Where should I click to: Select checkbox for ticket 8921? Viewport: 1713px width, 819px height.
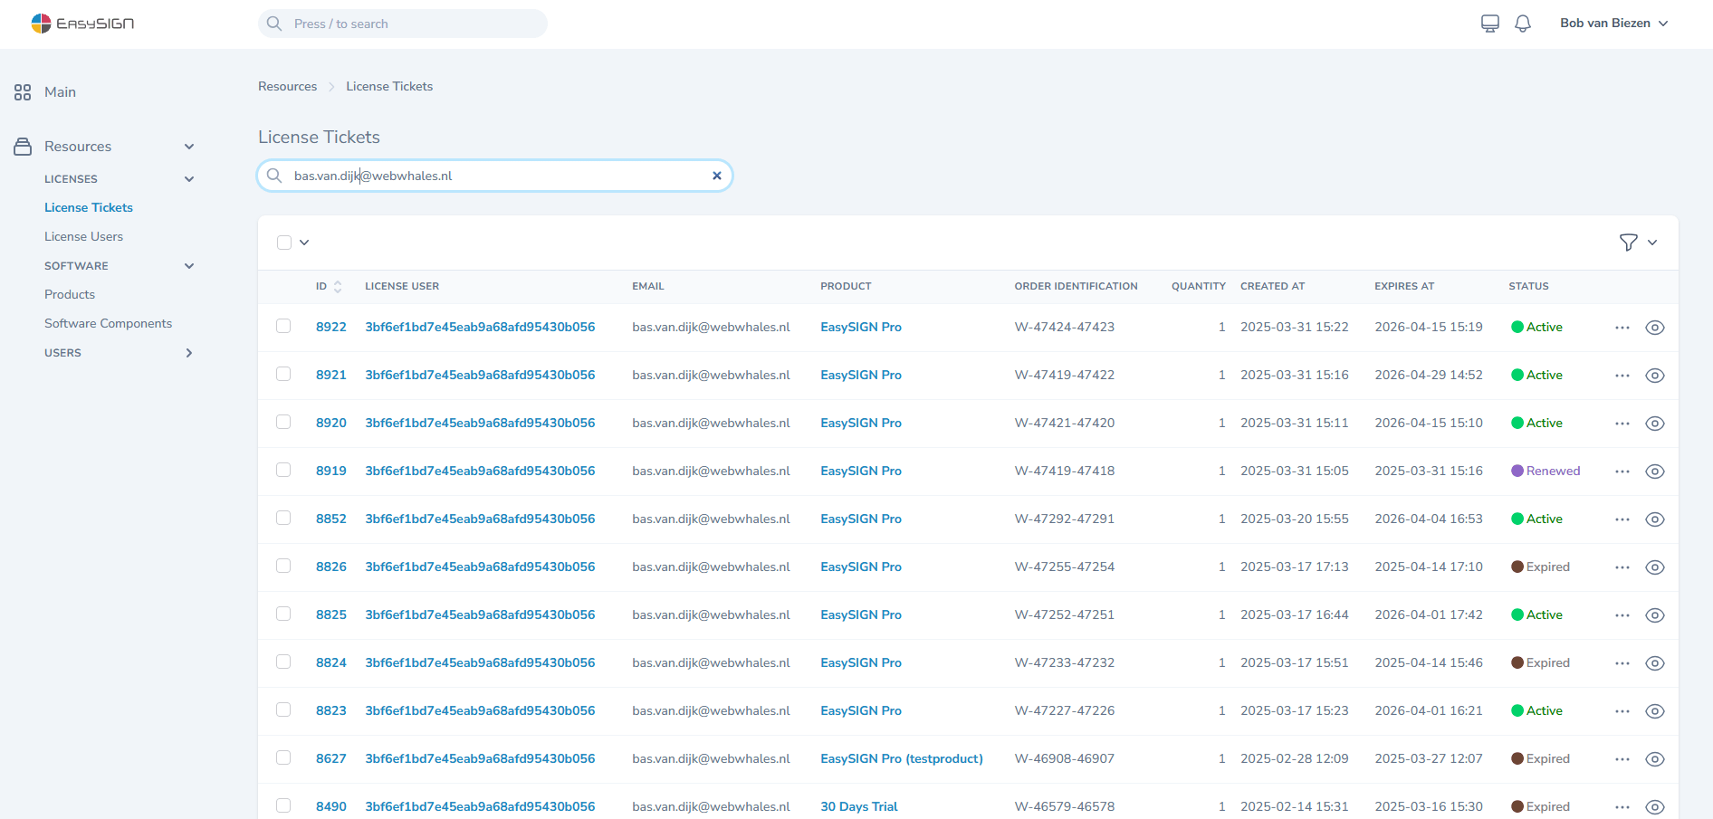click(x=283, y=374)
